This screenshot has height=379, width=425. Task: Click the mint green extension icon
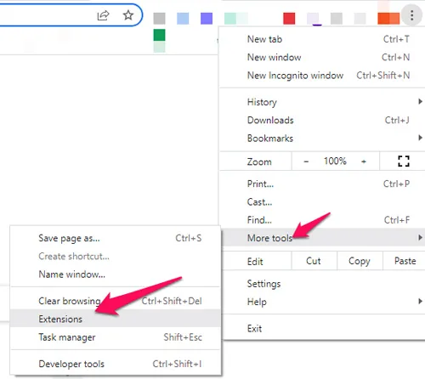[x=236, y=19]
